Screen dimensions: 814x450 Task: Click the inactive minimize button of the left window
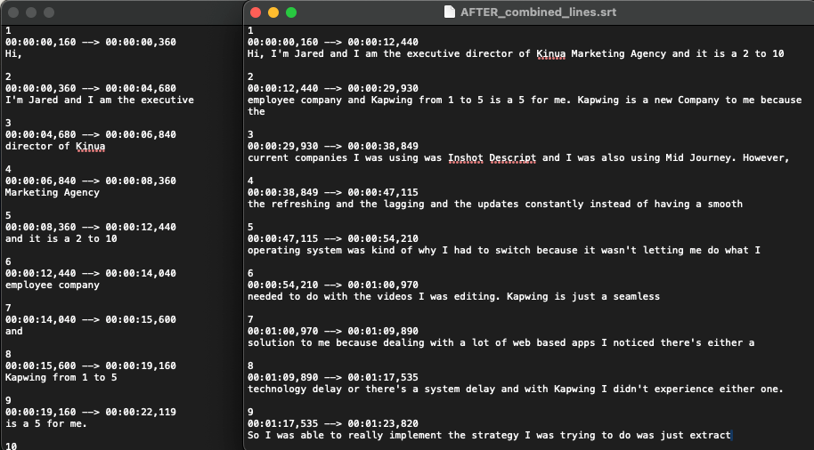pyautogui.click(x=31, y=12)
